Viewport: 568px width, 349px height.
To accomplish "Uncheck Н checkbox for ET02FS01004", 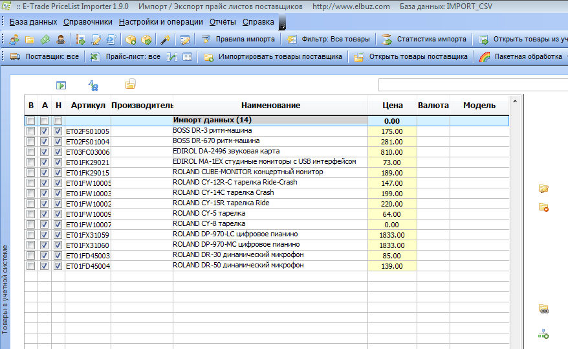I will [58, 141].
